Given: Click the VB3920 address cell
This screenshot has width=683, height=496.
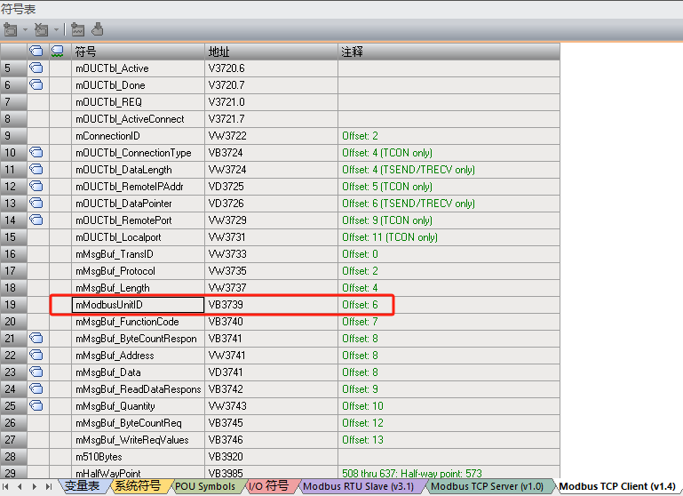Looking at the screenshot, I should tap(272, 456).
